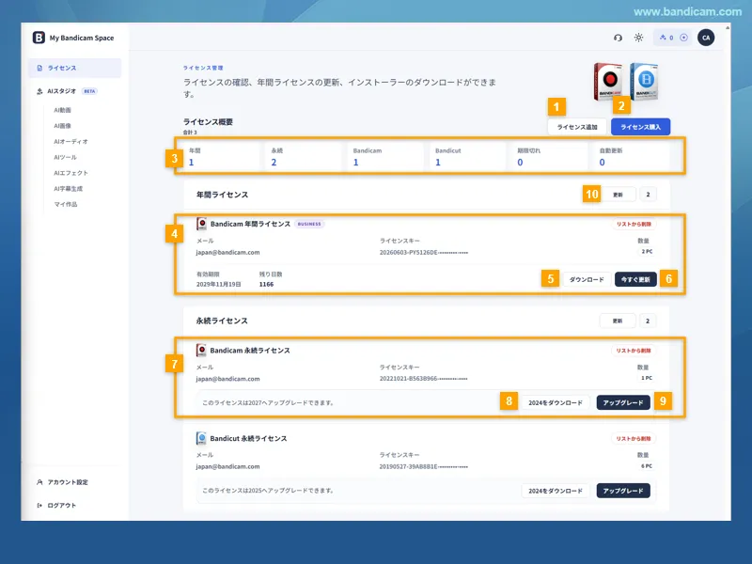Click the 2029年11月19日 expiry date
This screenshot has width=752, height=564.
219,285
